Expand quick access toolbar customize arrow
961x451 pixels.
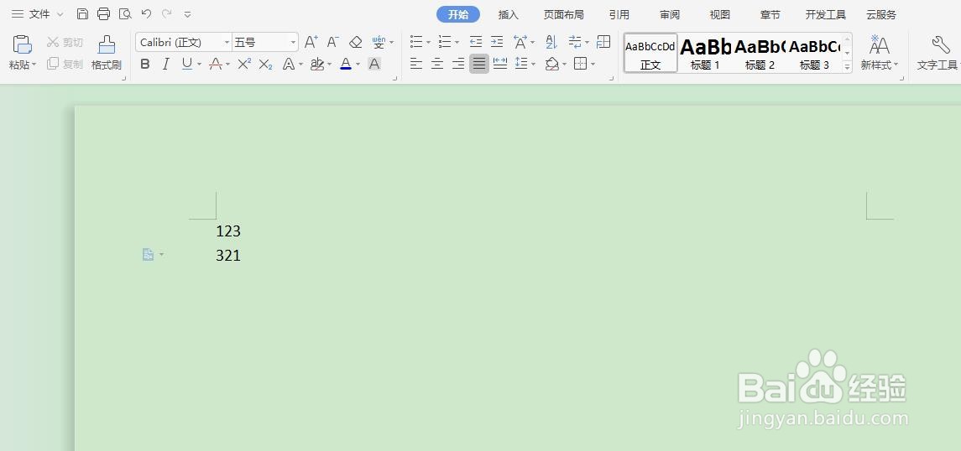coord(187,13)
